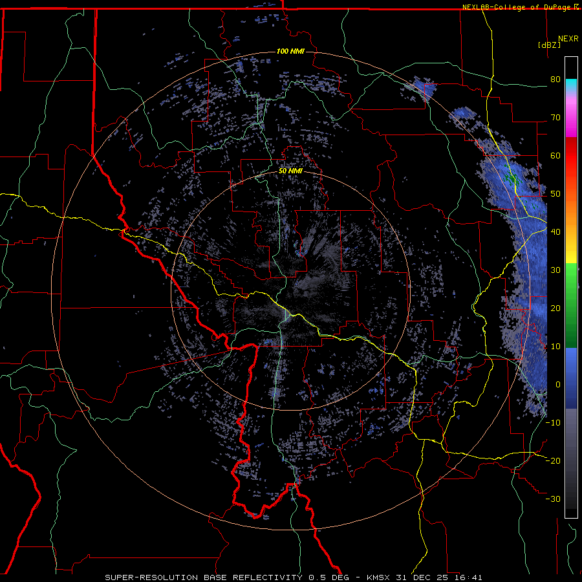Click the 30 value on the dBZ scale
Viewport: 582px width, 582px height.
[x=555, y=270]
